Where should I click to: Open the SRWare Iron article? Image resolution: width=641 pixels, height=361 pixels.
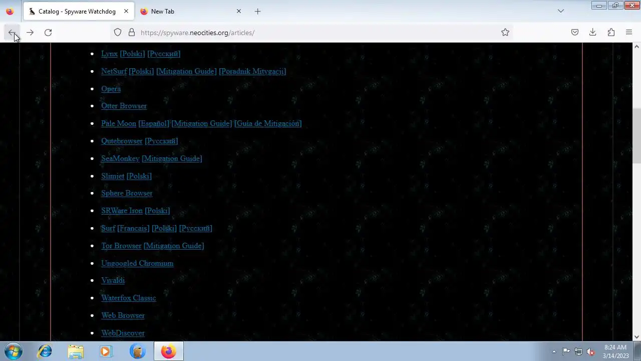coord(122,211)
